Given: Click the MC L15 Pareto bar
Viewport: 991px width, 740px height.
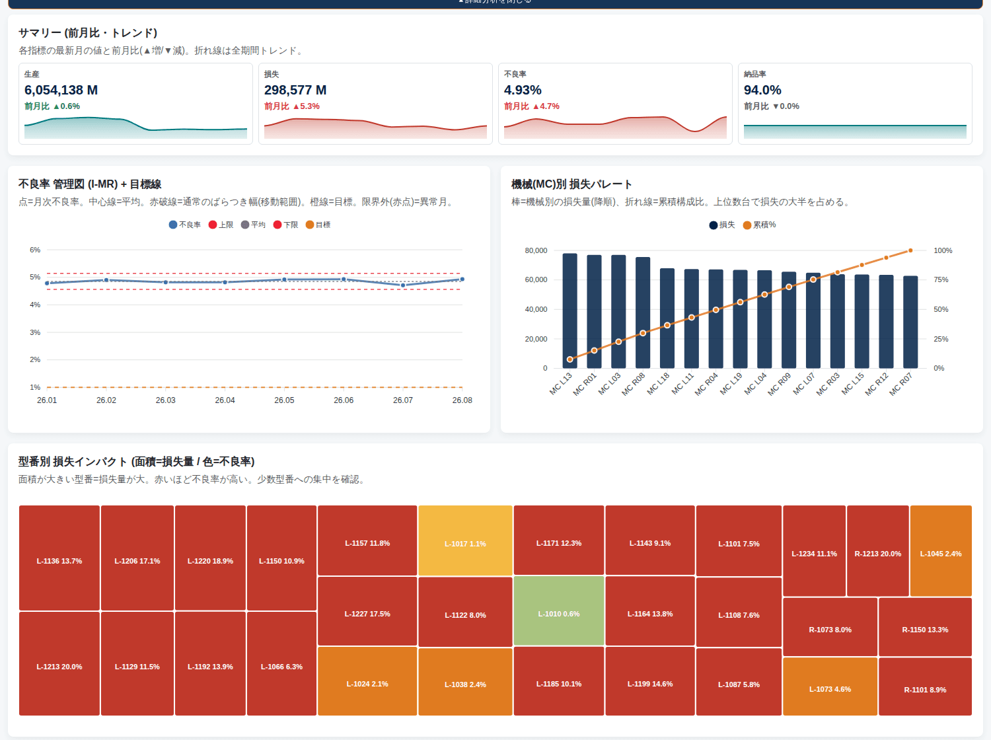Looking at the screenshot, I should point(862,321).
